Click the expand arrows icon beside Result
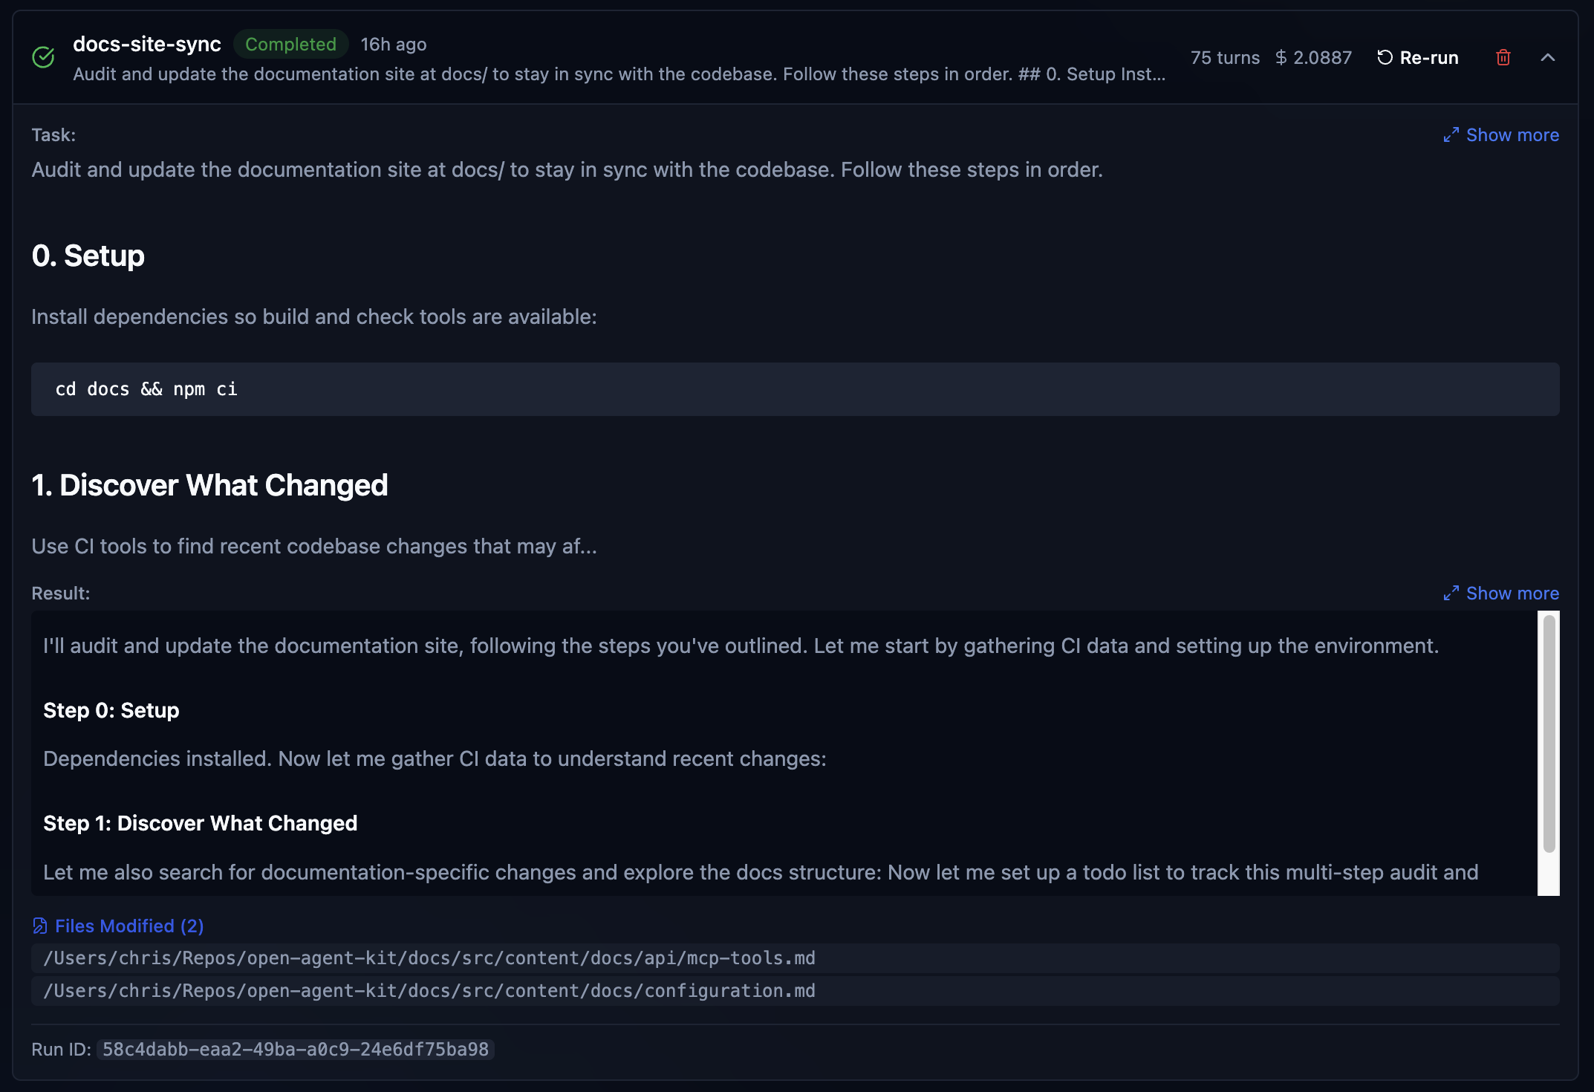The image size is (1594, 1092). (1451, 594)
